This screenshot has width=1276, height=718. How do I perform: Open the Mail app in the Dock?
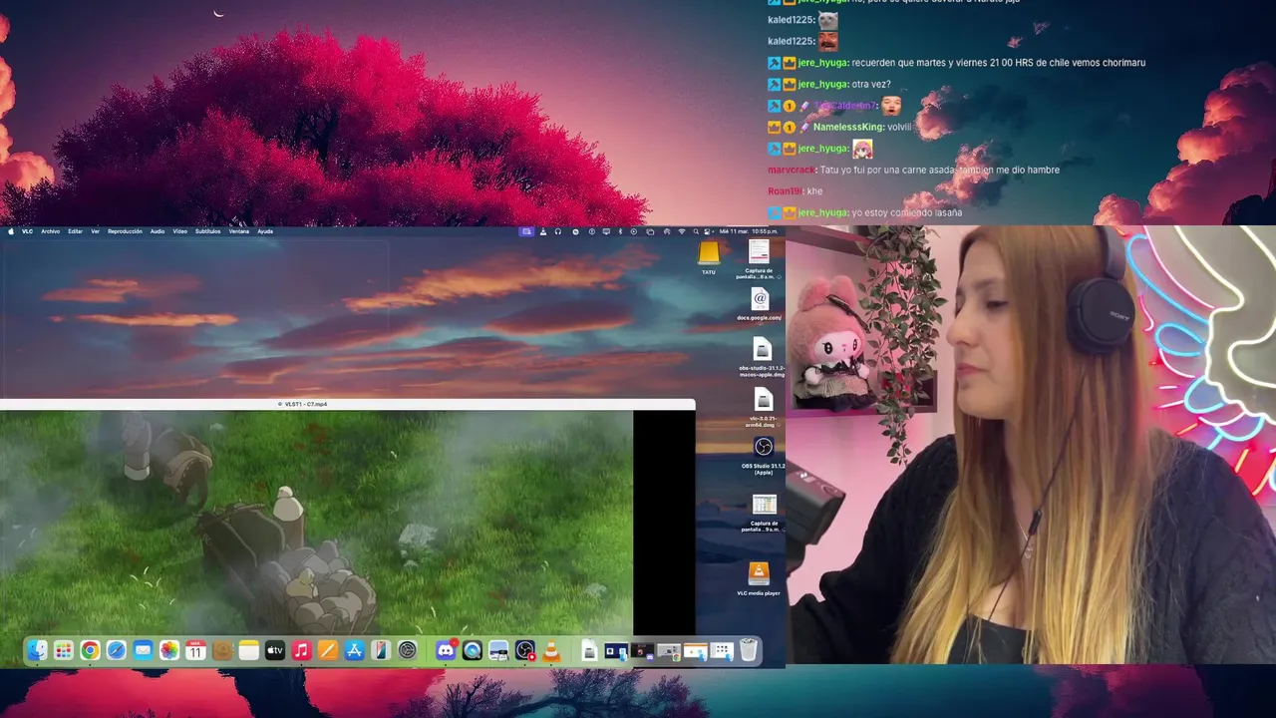tap(143, 651)
